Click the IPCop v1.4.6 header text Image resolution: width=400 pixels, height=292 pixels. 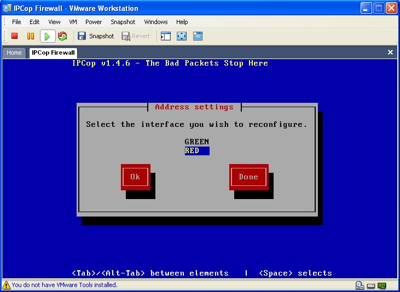(170, 63)
